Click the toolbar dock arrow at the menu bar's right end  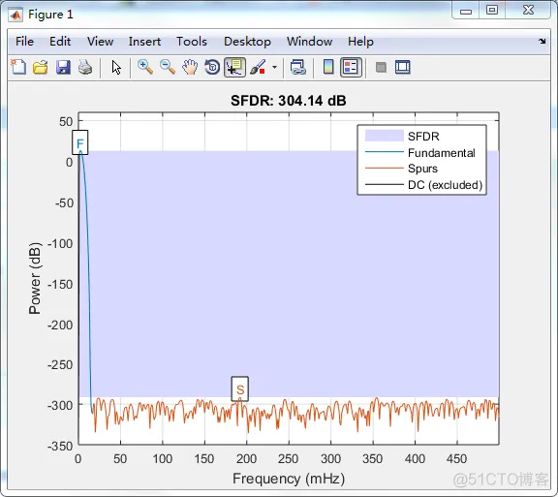tap(542, 42)
